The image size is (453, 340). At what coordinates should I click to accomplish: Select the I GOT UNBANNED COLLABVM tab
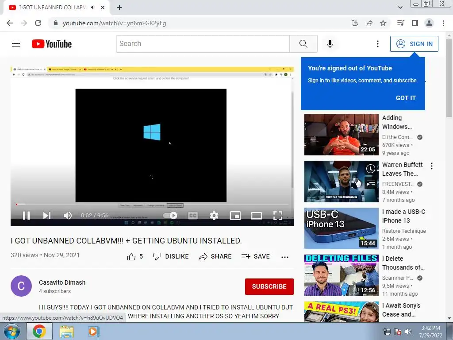56,8
